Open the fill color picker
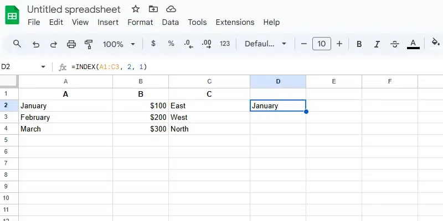Screen dimensions: 443x221 (435, 43)
